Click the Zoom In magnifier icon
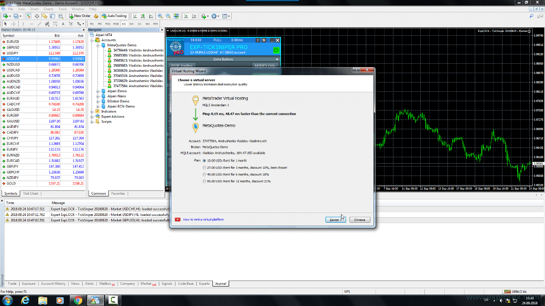This screenshot has height=306, width=545. tap(161, 16)
